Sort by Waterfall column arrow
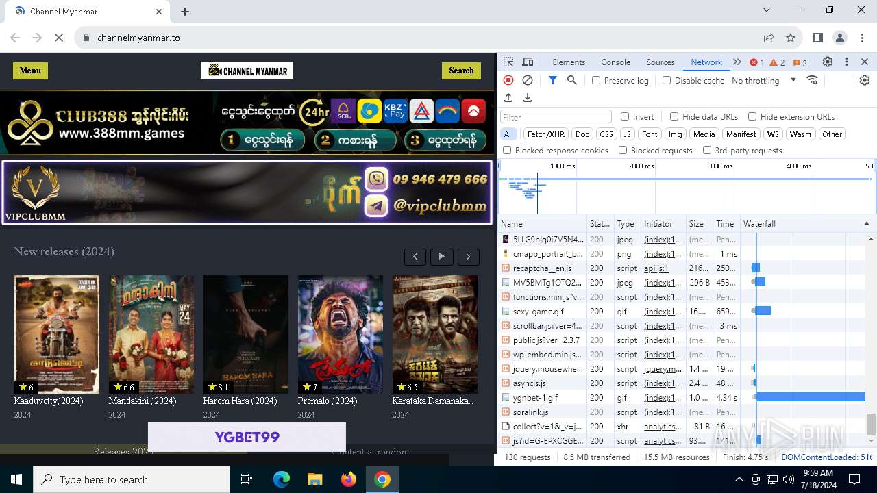 [x=866, y=224]
